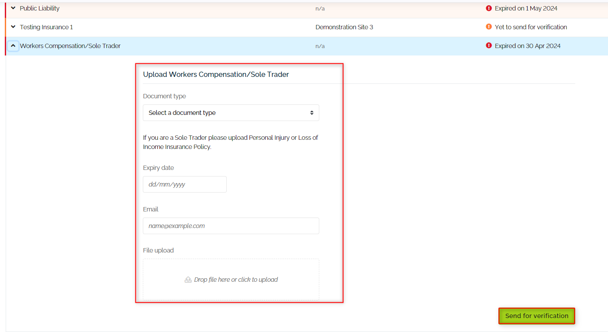Click the up-down arrows on the document type selector
The height and width of the screenshot is (332, 608).
[x=313, y=112]
